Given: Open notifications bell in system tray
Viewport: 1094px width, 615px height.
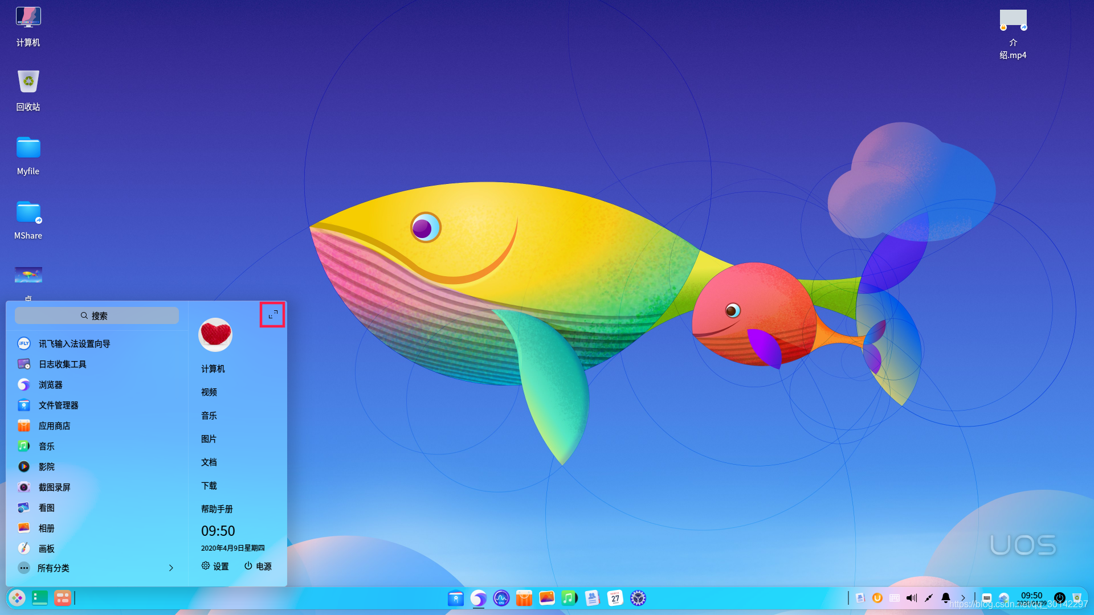Looking at the screenshot, I should click(946, 598).
